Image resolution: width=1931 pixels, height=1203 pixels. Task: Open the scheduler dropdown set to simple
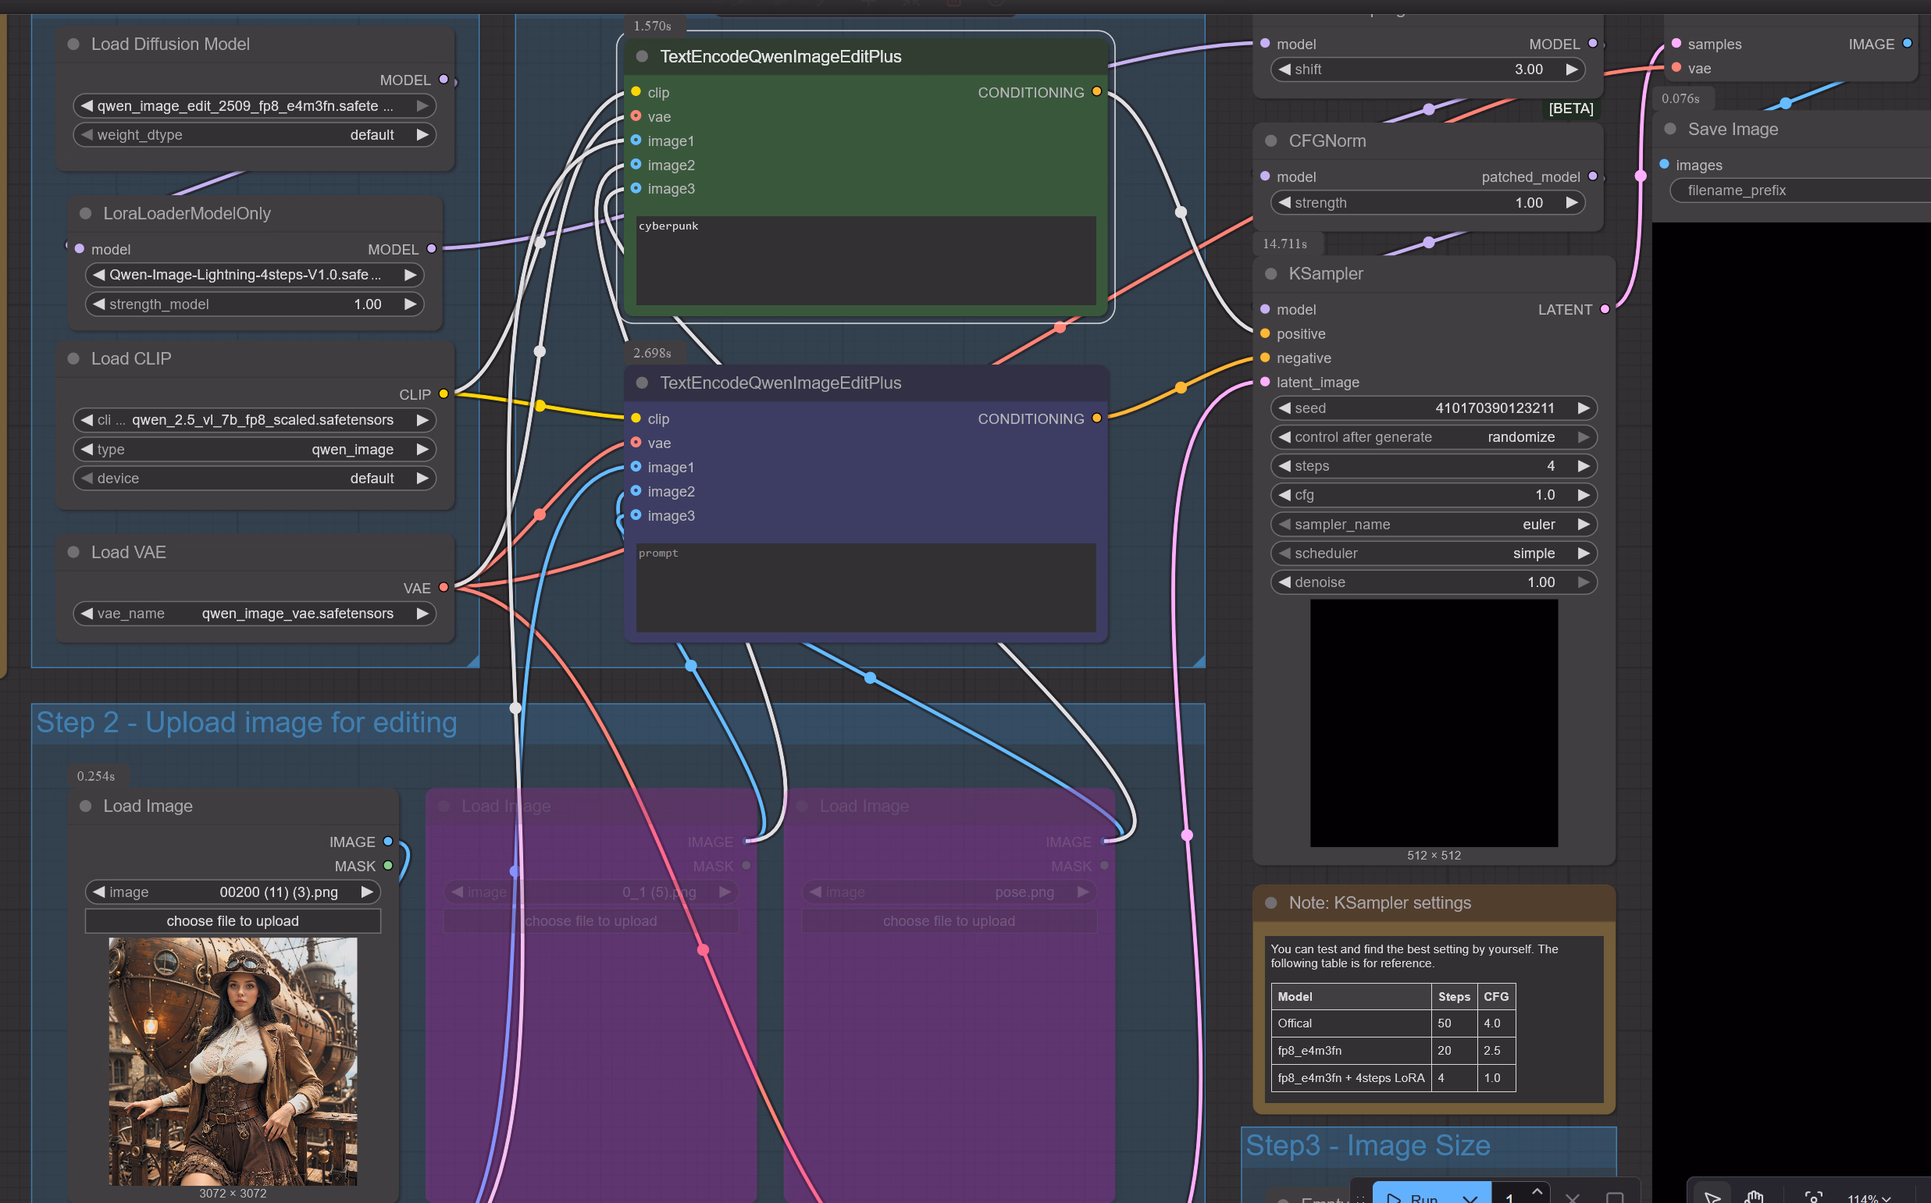point(1432,553)
